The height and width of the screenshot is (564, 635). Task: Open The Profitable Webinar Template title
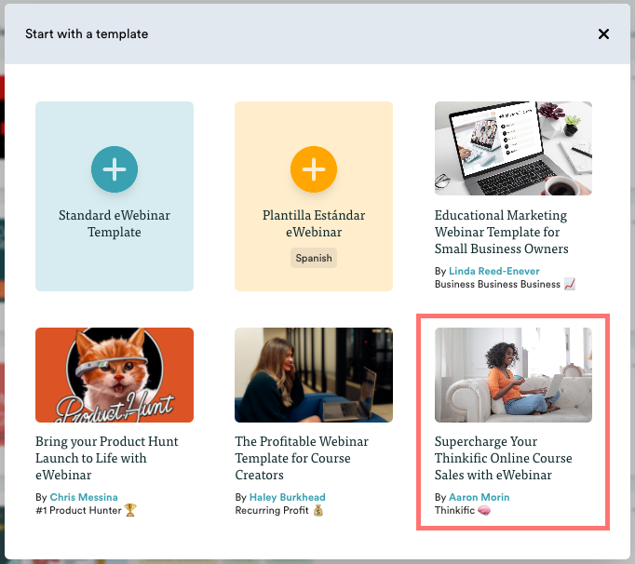click(x=302, y=458)
